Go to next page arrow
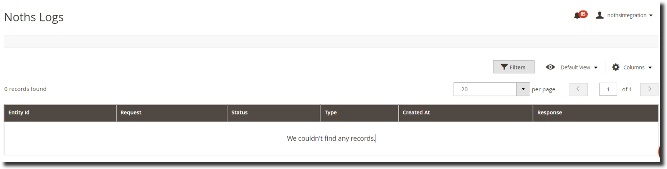Image resolution: width=667 pixels, height=169 pixels. 649,89
